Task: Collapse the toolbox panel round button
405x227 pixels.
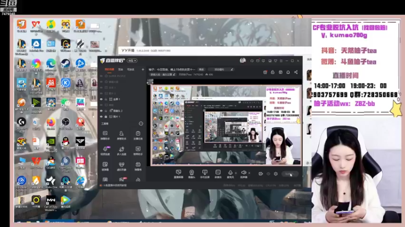Action: click(x=141, y=124)
